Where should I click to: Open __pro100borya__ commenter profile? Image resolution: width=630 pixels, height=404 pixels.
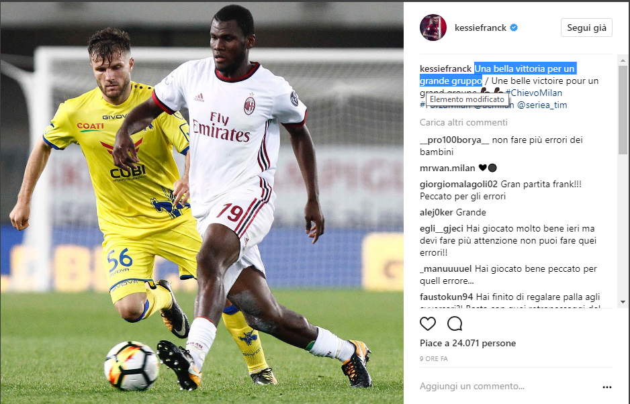tap(455, 140)
